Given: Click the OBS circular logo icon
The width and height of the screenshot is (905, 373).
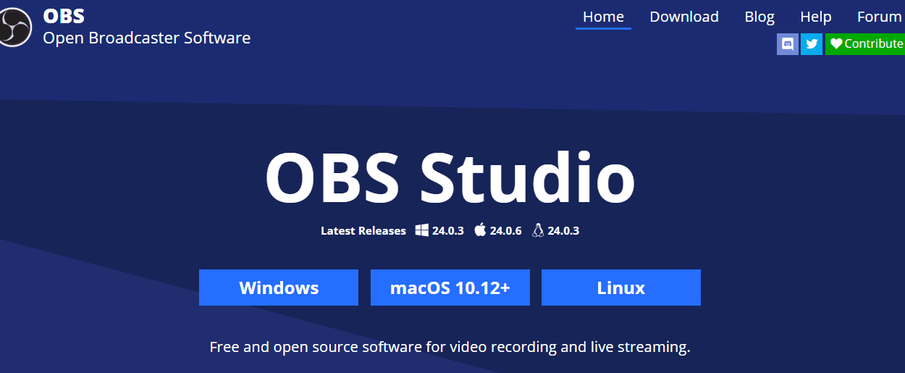Looking at the screenshot, I should pos(14,27).
